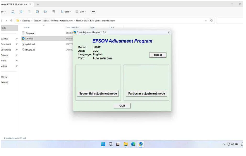Sort by the Size column header
The width and height of the screenshot is (246, 156).
coord(112,27)
